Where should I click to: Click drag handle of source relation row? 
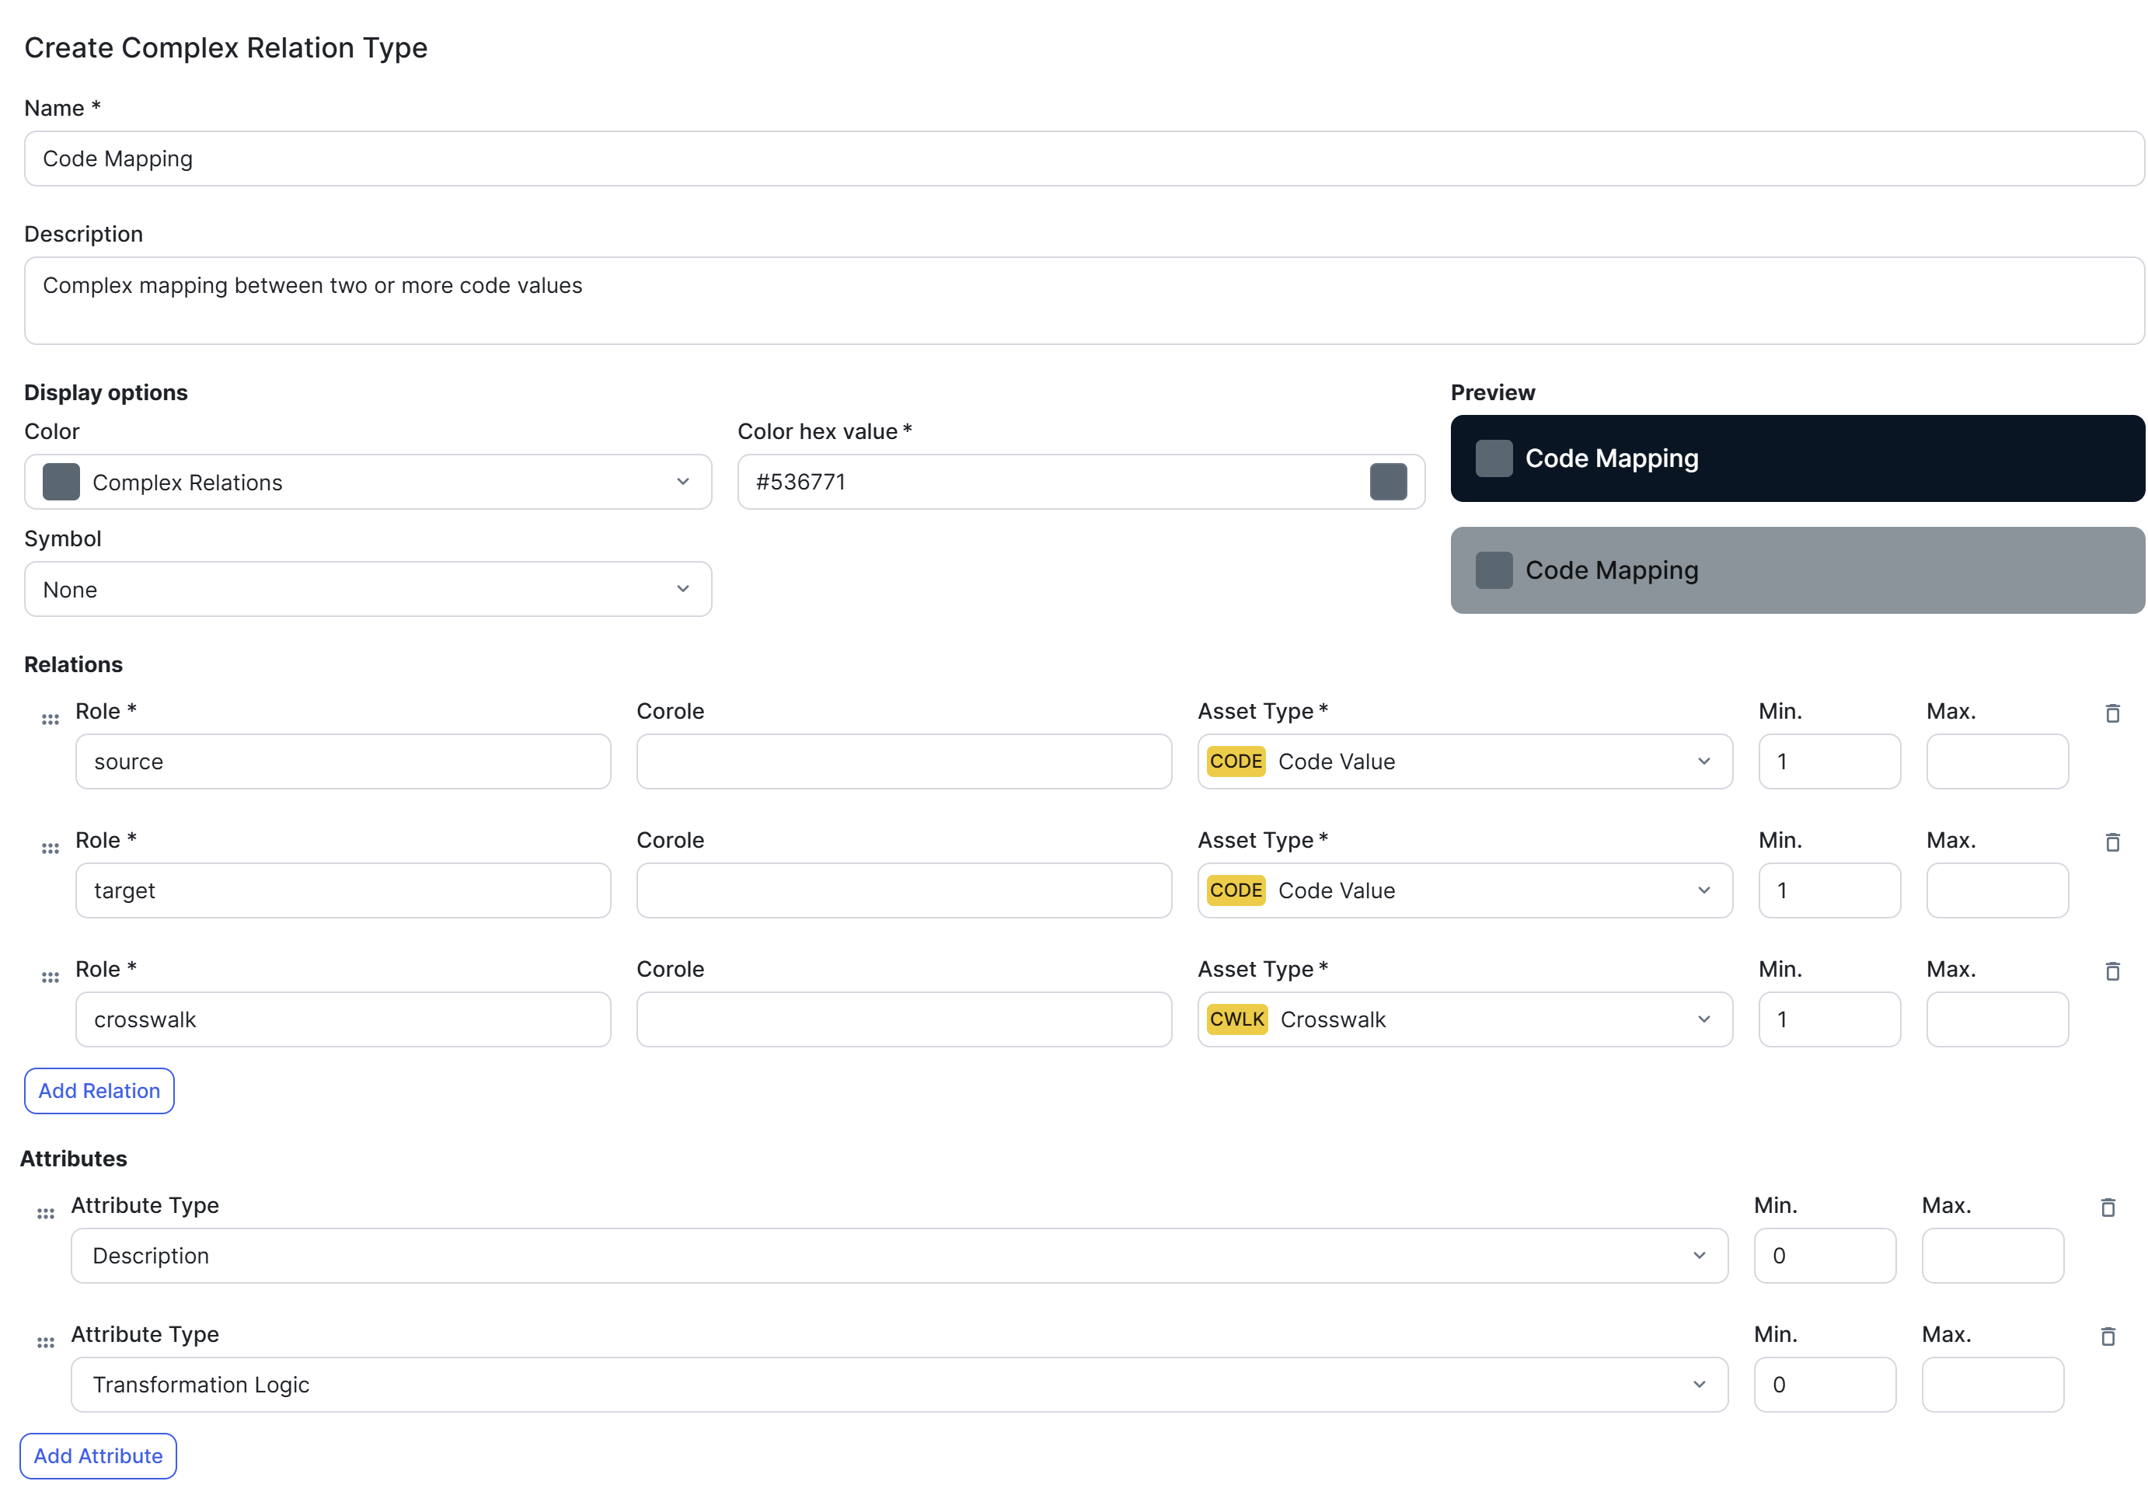(51, 720)
